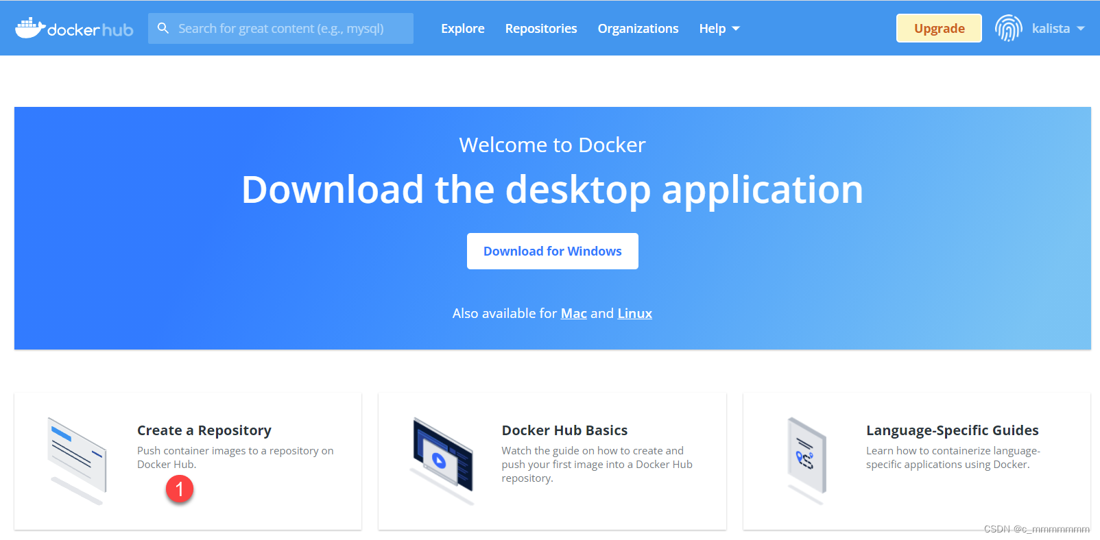Open the Language-Specific Guides heading
The height and width of the screenshot is (540, 1100).
point(953,430)
